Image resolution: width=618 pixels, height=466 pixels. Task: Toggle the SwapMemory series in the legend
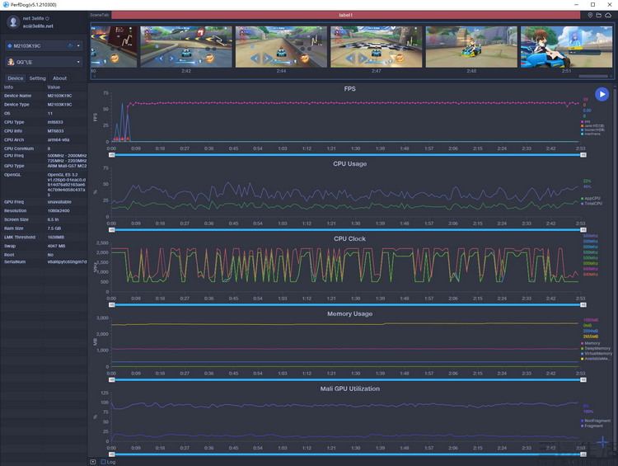pos(596,348)
